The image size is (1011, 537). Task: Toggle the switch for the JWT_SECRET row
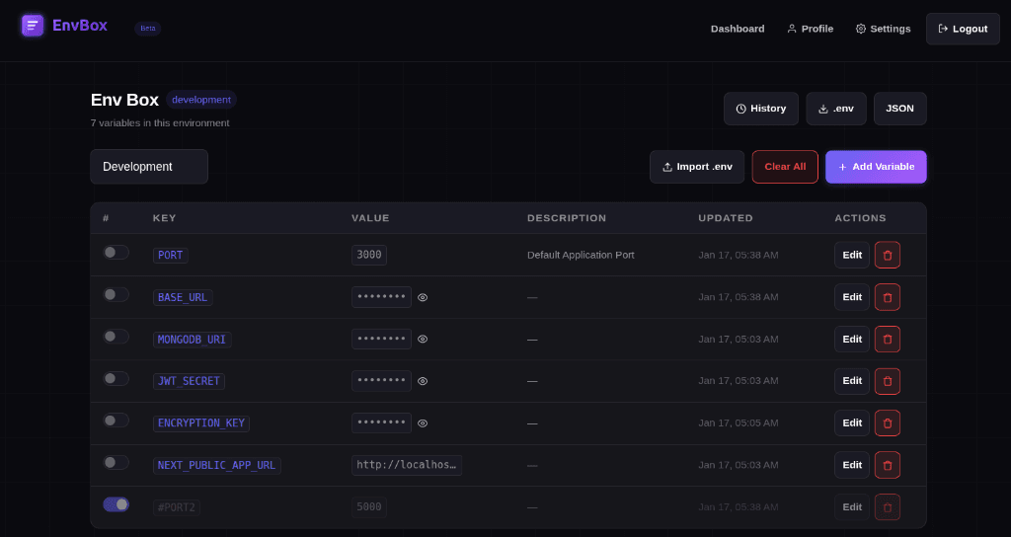pos(117,378)
